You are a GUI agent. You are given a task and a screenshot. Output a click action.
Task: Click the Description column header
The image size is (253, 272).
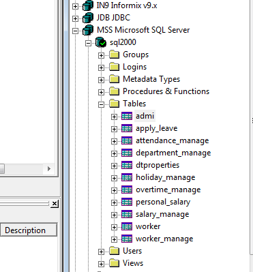point(29,230)
